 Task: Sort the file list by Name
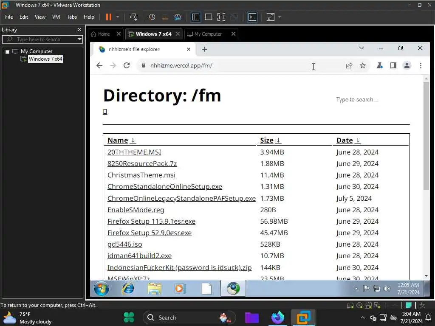[121, 140]
